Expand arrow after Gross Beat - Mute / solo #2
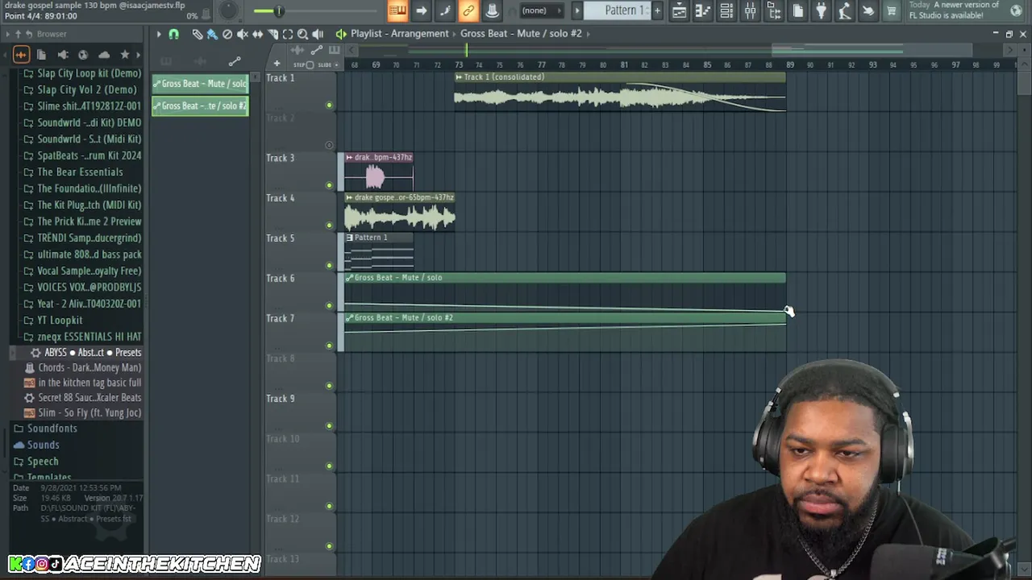The height and width of the screenshot is (580, 1032). 589,34
